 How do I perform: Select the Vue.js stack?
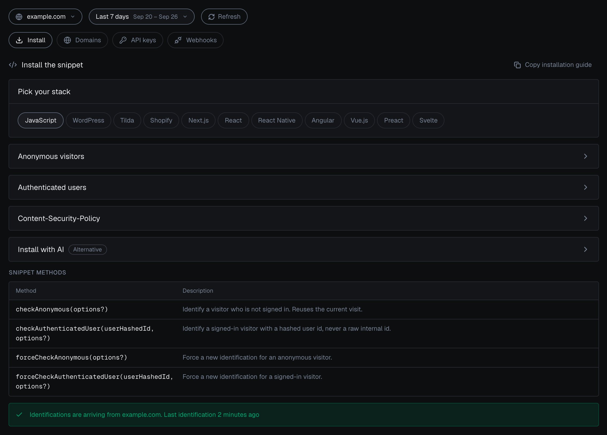pos(359,120)
